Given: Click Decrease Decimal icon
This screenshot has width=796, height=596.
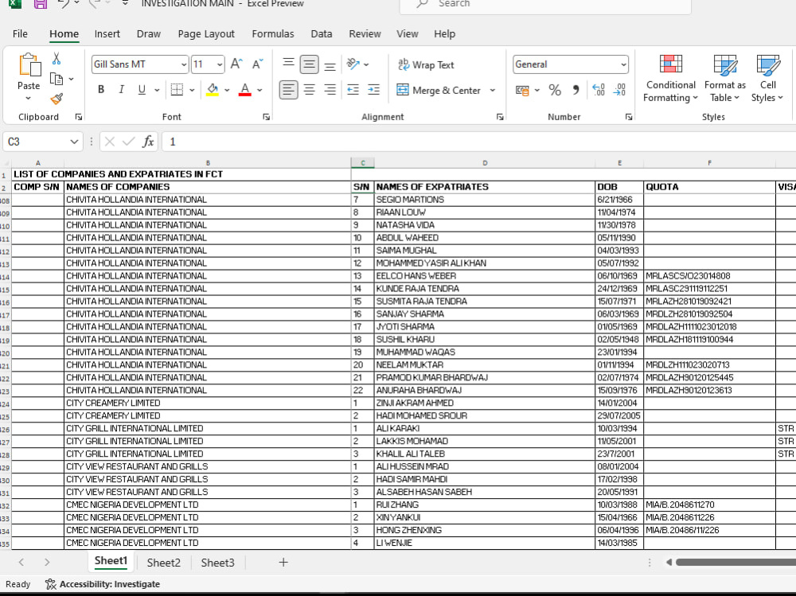Looking at the screenshot, I should coord(619,91).
